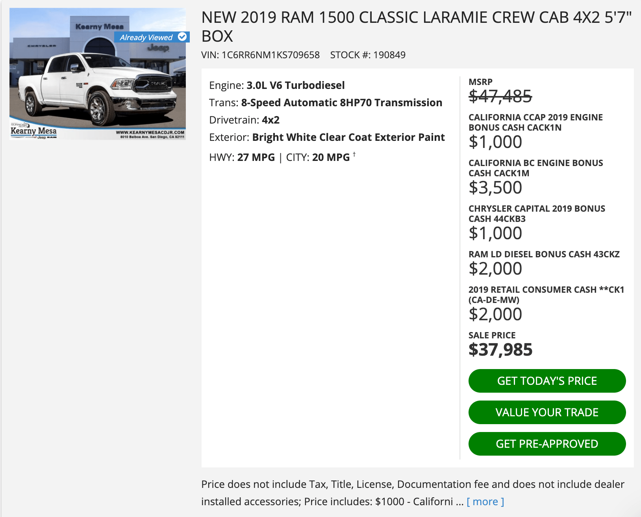
Task: Click the Already Viewed badge label
Action: click(146, 37)
